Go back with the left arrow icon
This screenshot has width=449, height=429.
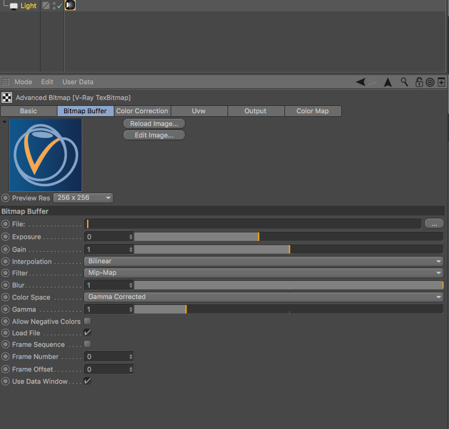coord(361,82)
